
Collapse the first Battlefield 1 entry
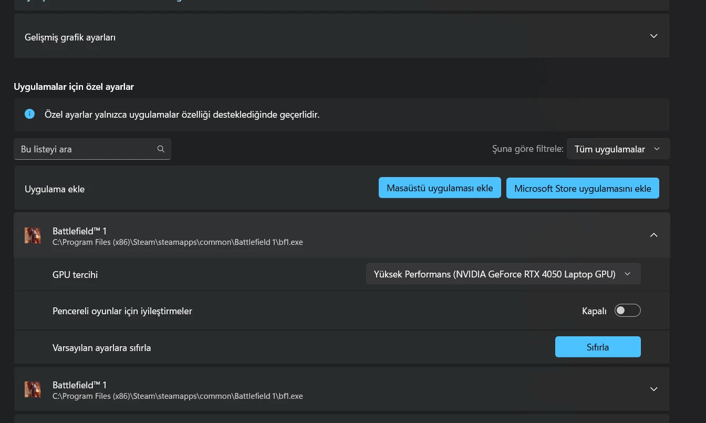653,235
